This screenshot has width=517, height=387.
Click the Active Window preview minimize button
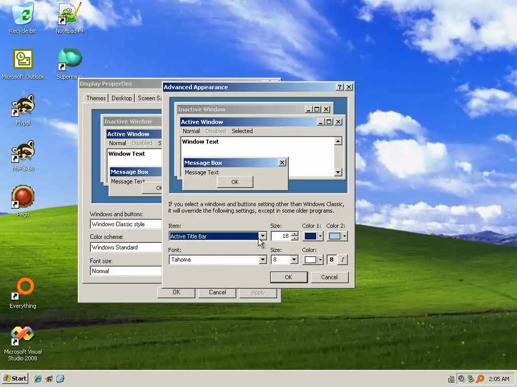coord(321,122)
